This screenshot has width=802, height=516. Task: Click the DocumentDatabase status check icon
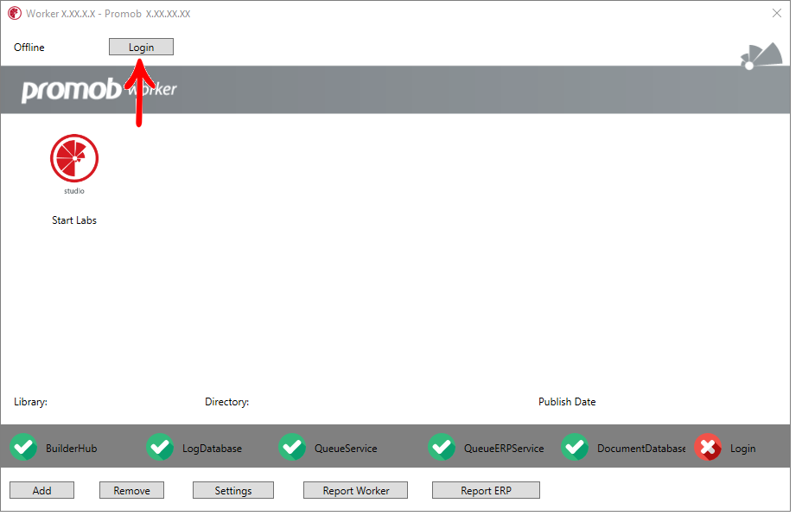pyautogui.click(x=575, y=448)
